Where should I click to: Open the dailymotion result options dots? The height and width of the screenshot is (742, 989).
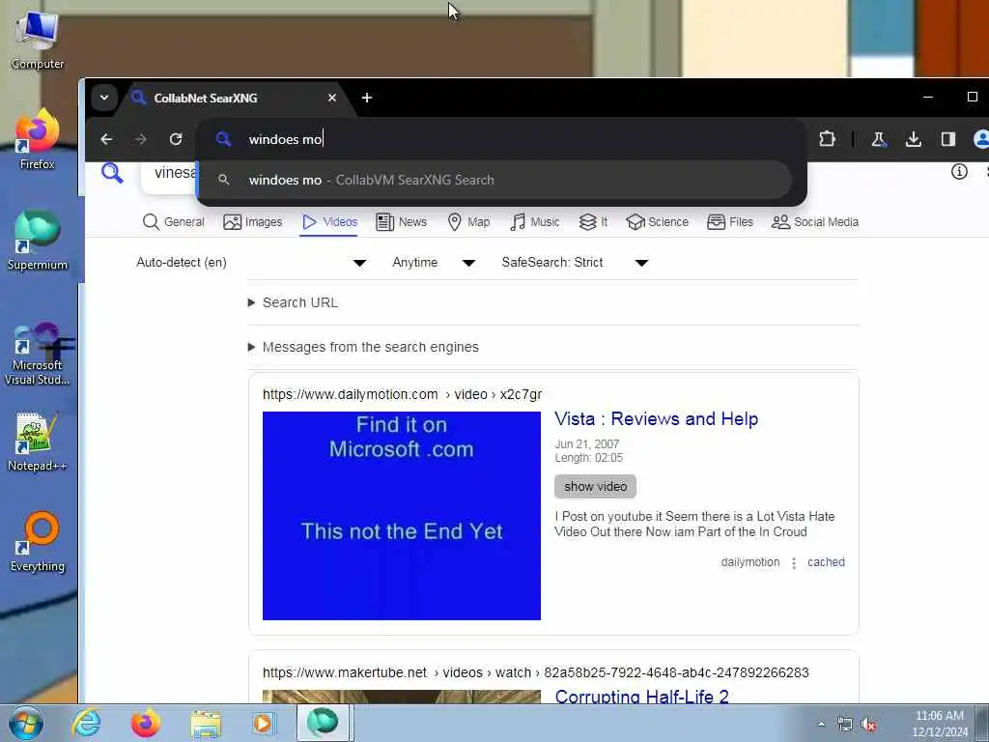point(794,563)
